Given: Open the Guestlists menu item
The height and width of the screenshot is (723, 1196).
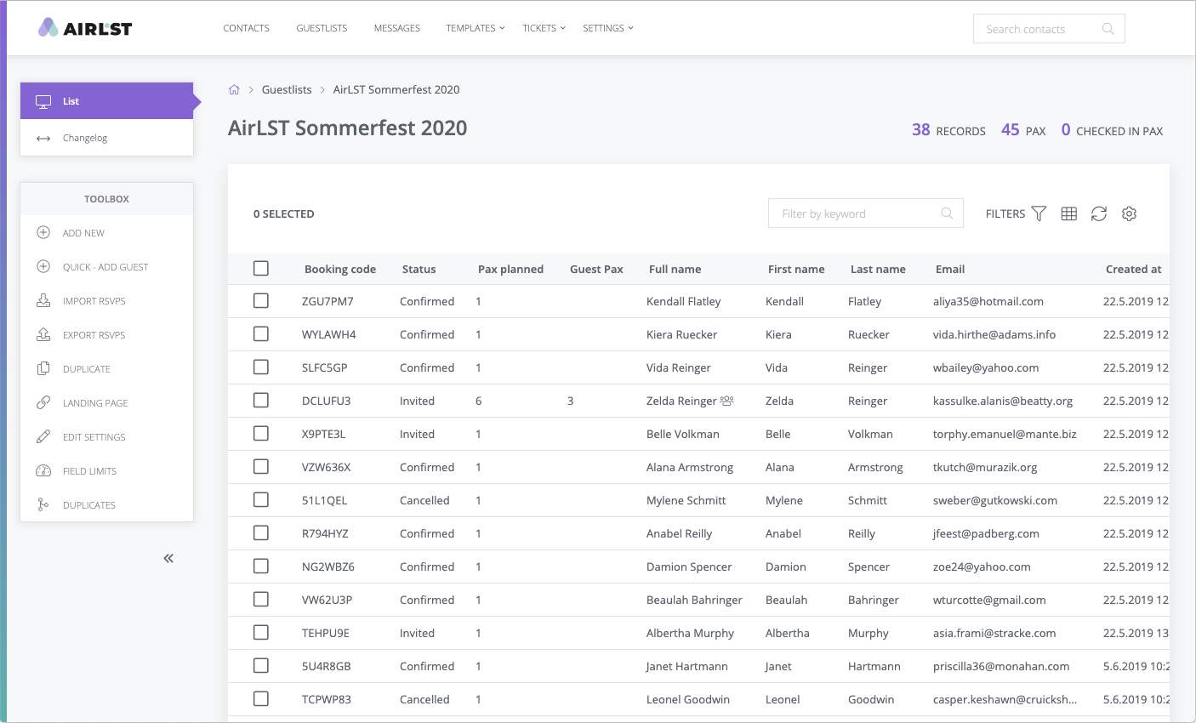Looking at the screenshot, I should click(x=322, y=28).
